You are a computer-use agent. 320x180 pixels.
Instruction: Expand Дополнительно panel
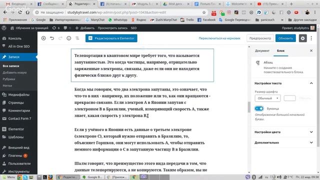point(284,142)
